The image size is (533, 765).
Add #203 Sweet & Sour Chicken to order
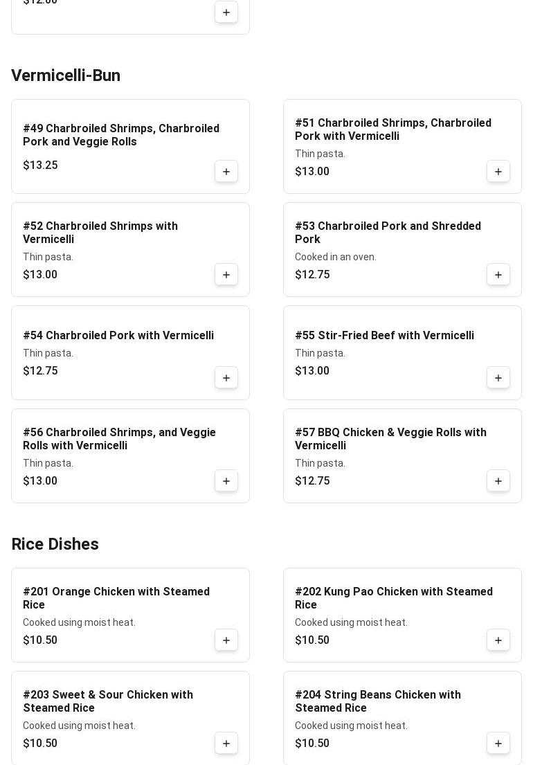pos(226,744)
